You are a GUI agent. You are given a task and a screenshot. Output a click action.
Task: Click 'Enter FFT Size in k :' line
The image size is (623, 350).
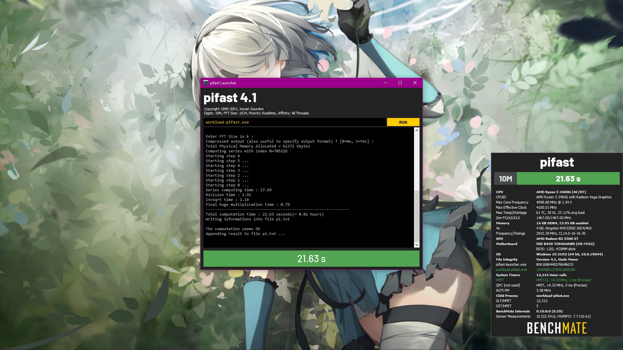tap(229, 136)
